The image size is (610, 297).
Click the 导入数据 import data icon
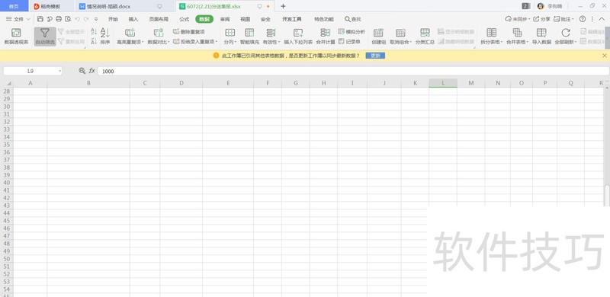(541, 37)
